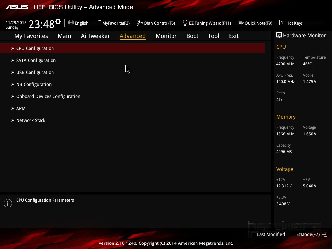Switch to the Tool tab
The height and width of the screenshot is (249, 332).
(x=213, y=36)
